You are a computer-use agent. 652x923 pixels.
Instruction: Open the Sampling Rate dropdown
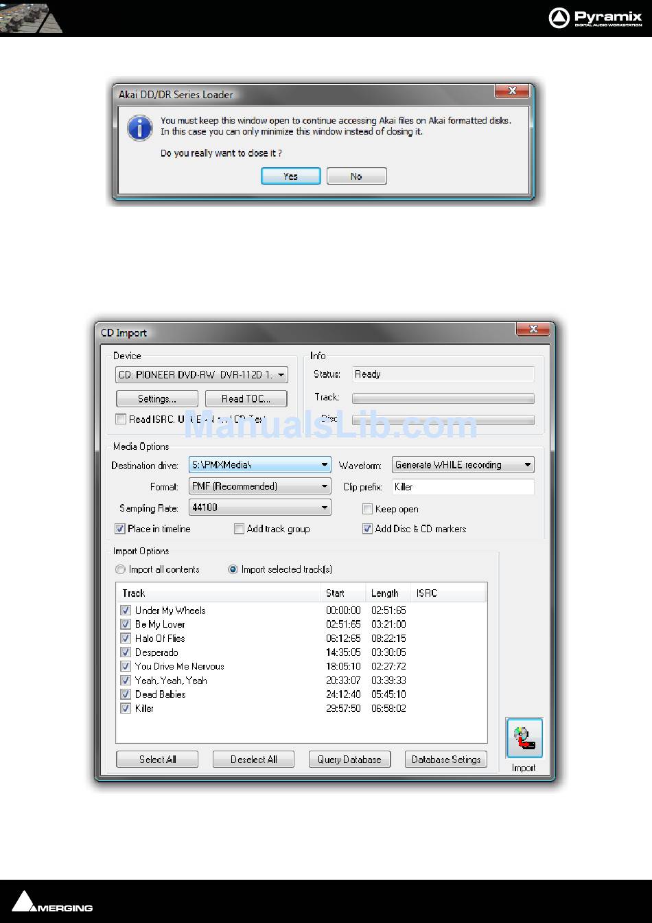pyautogui.click(x=260, y=508)
